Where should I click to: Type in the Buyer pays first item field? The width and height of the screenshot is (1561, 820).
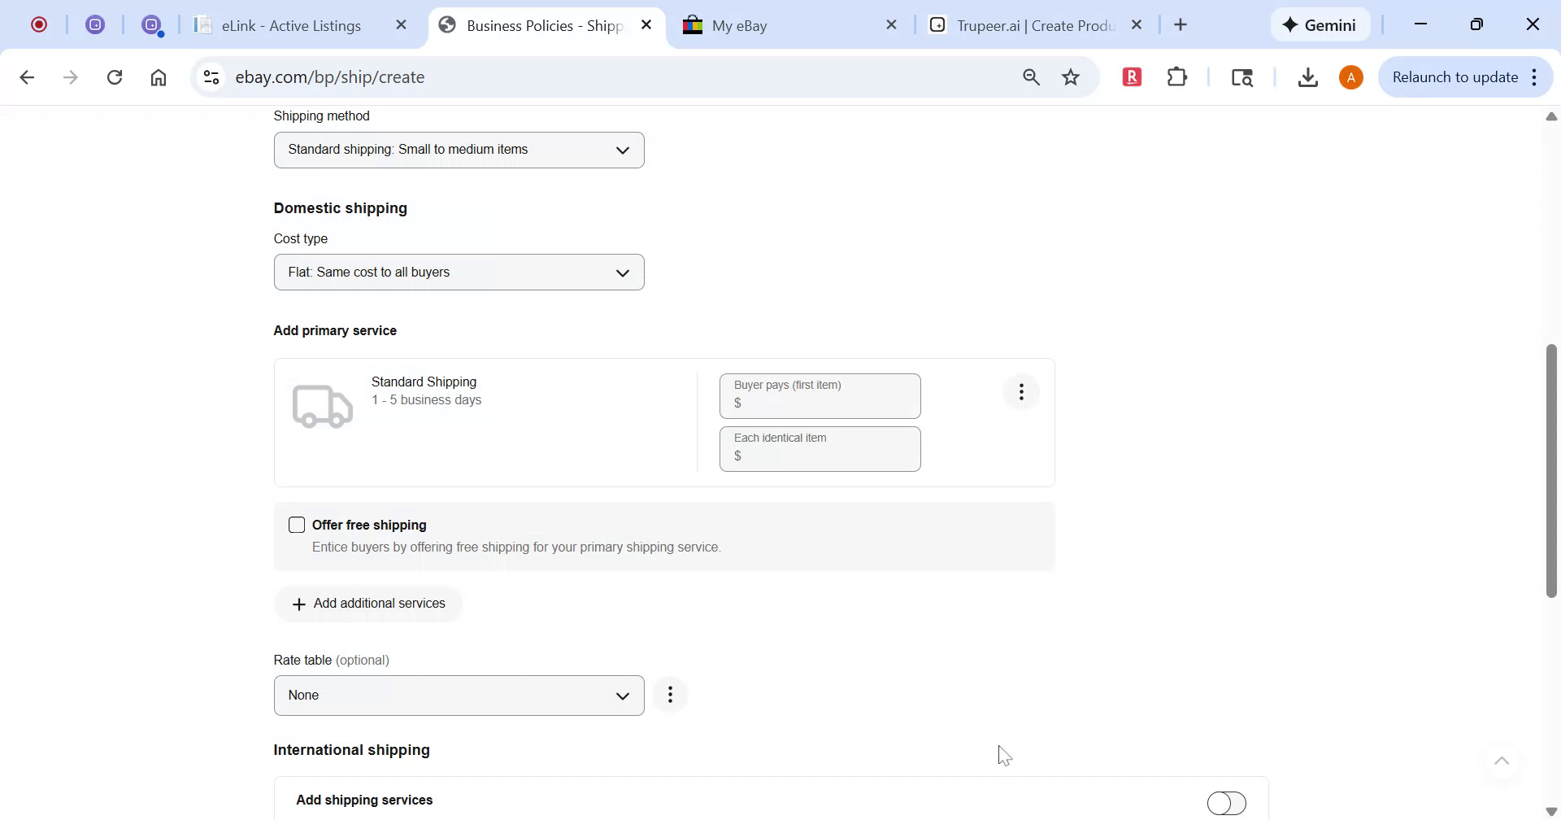click(x=820, y=403)
